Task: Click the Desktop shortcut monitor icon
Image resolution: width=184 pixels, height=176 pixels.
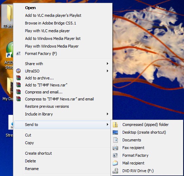Action: click(x=115, y=132)
